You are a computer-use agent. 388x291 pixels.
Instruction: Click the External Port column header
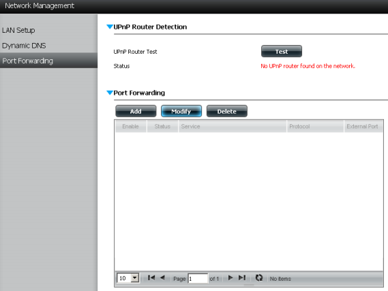(363, 126)
